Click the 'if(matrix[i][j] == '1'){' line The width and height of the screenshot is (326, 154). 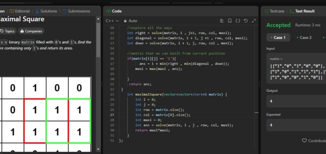coord(151,59)
